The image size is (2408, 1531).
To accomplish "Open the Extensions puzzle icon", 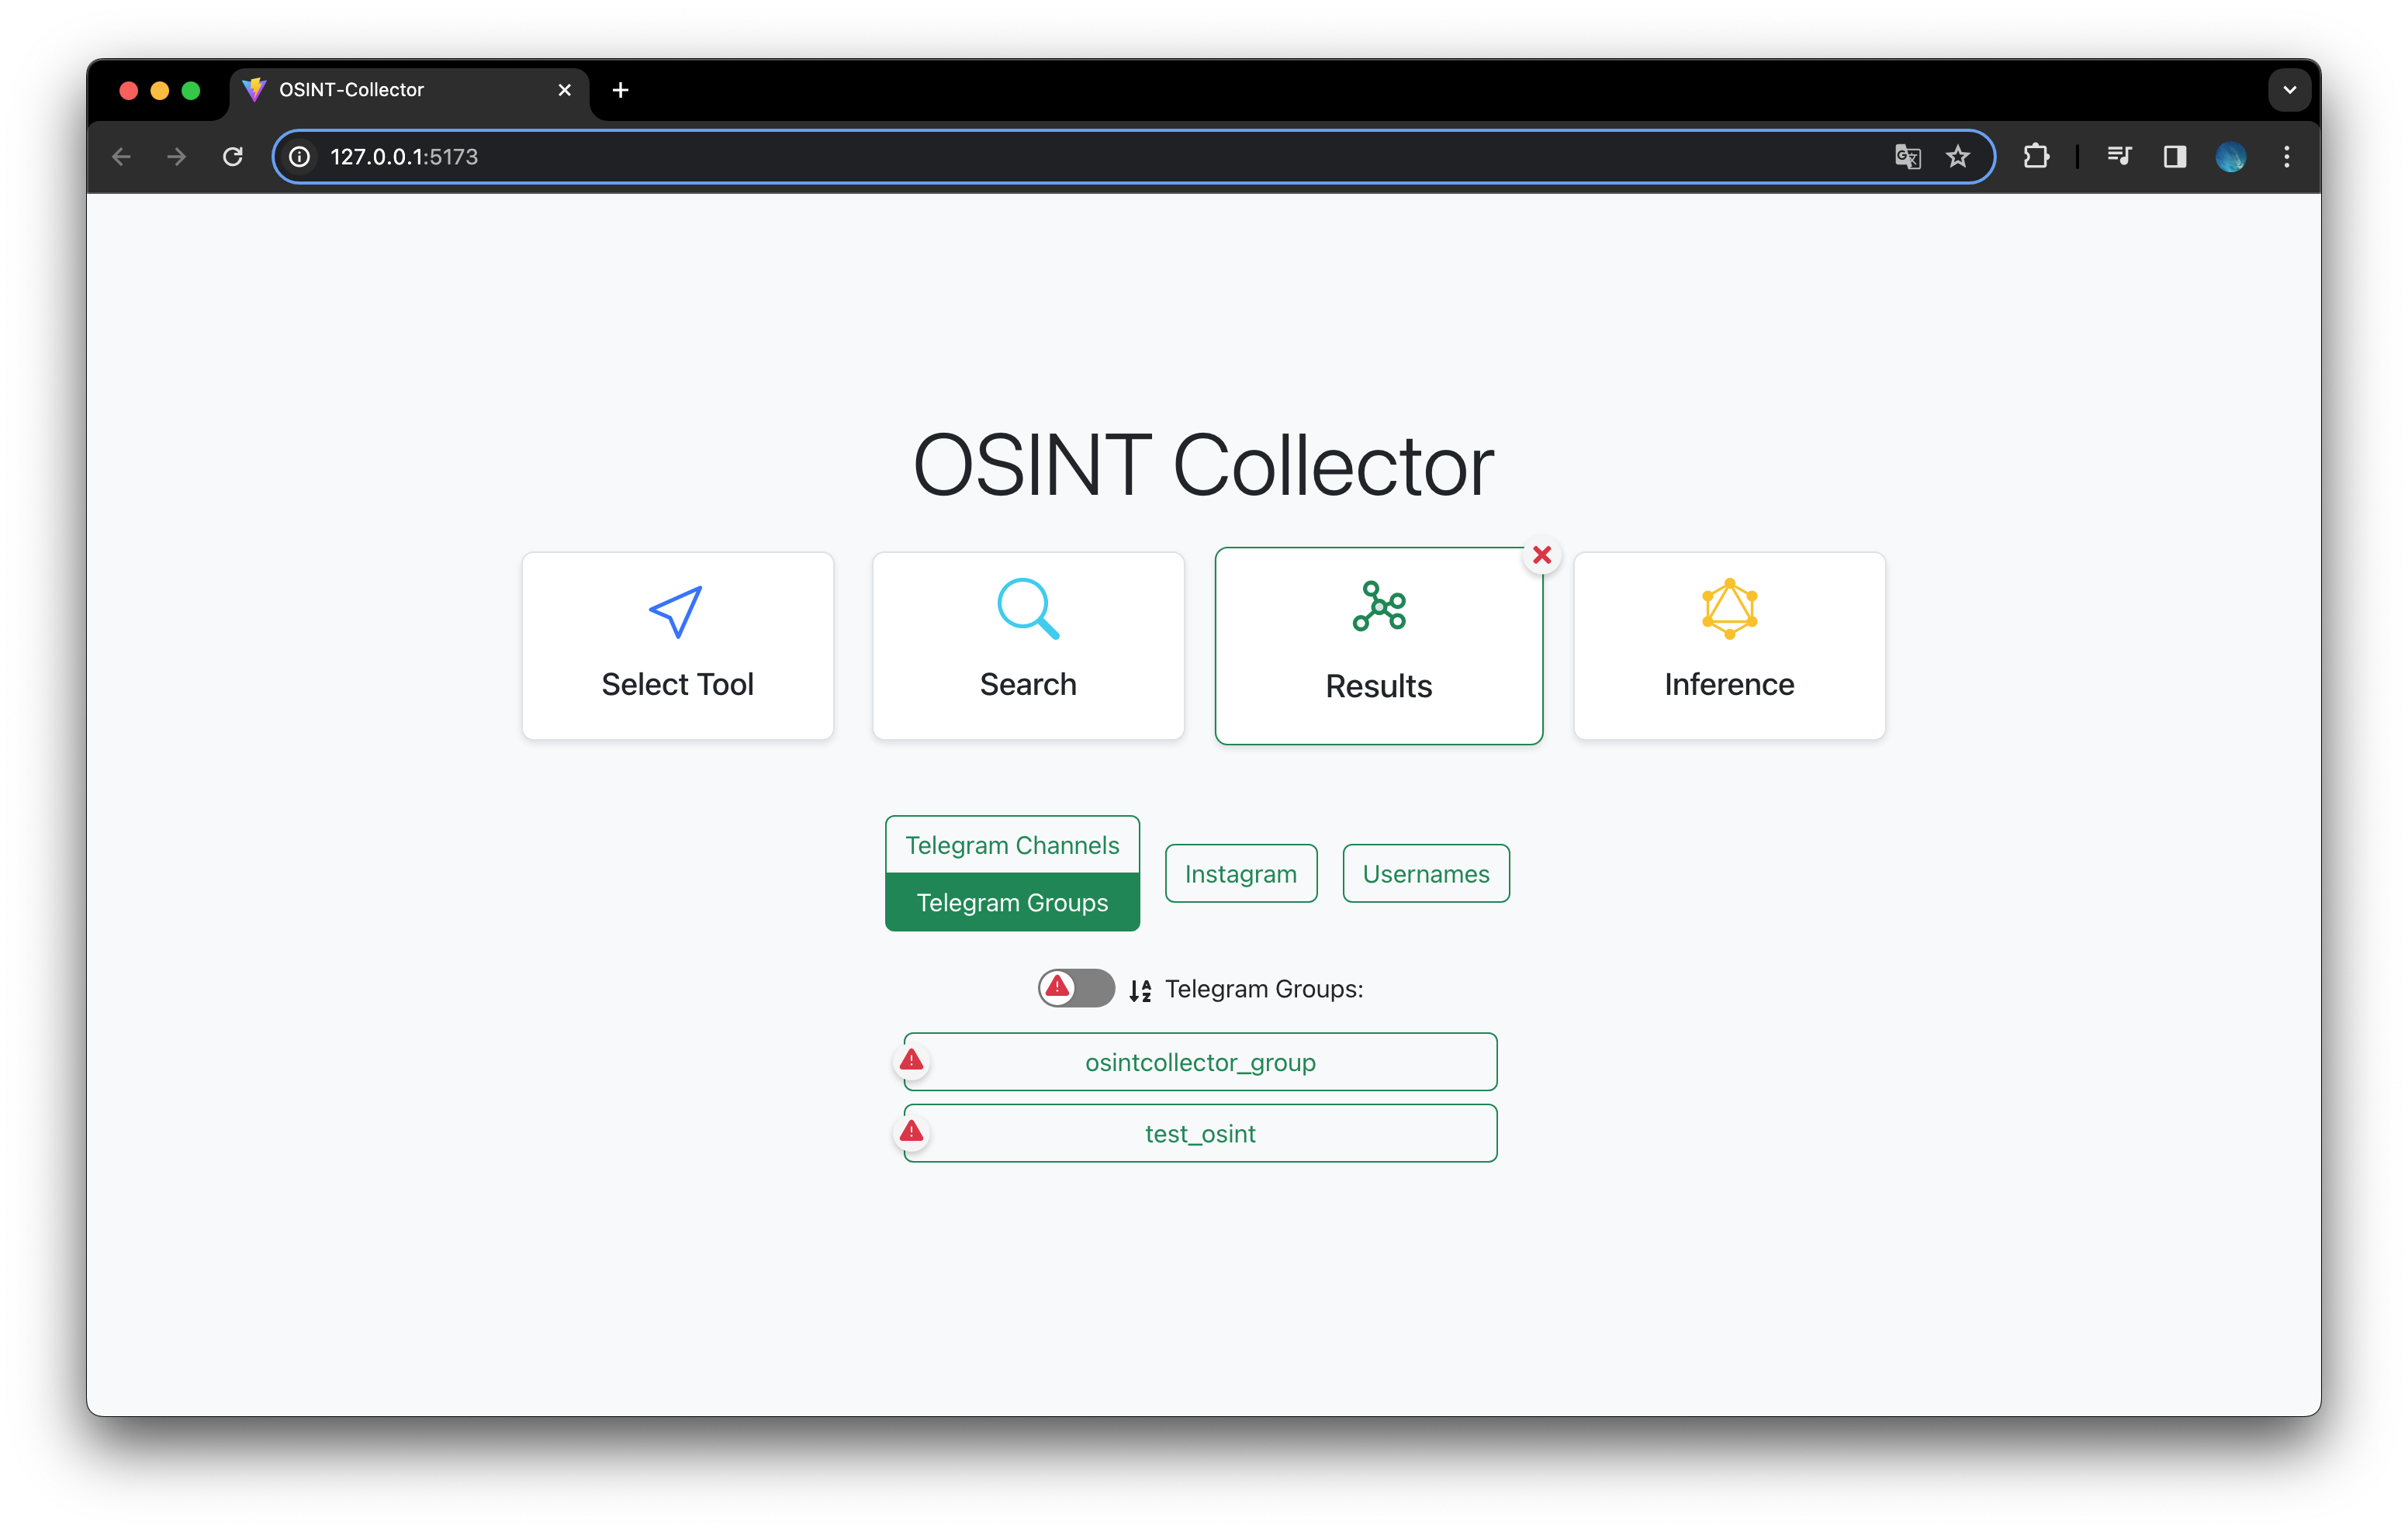I will 2036,157.
